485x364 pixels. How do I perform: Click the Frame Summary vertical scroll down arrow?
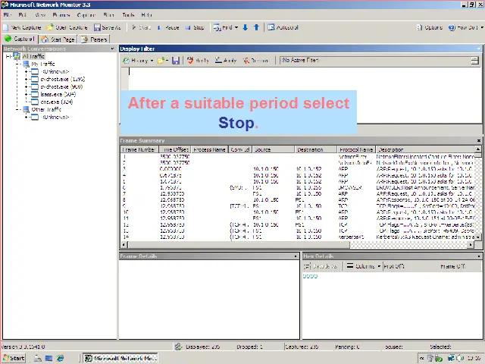click(478, 237)
